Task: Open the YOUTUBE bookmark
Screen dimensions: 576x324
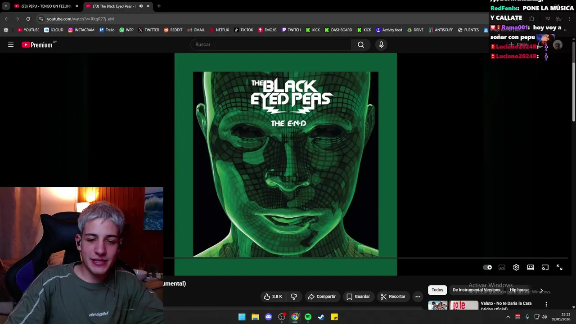Action: (x=28, y=30)
